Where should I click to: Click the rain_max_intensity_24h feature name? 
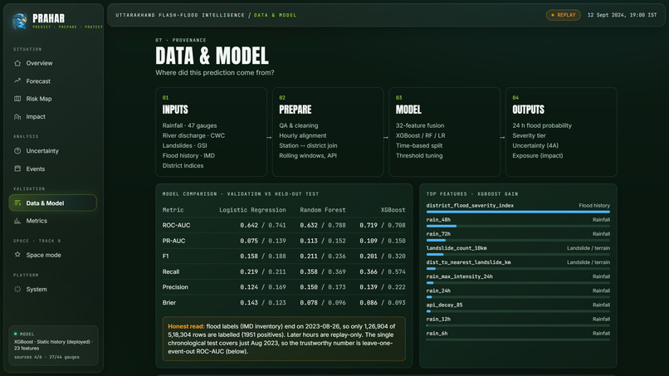[x=460, y=276]
